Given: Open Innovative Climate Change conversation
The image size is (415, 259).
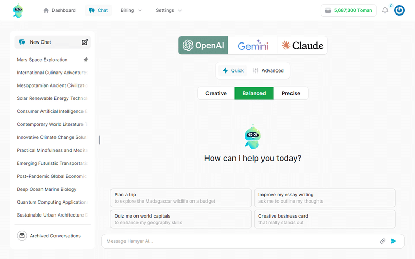Looking at the screenshot, I should [52, 137].
